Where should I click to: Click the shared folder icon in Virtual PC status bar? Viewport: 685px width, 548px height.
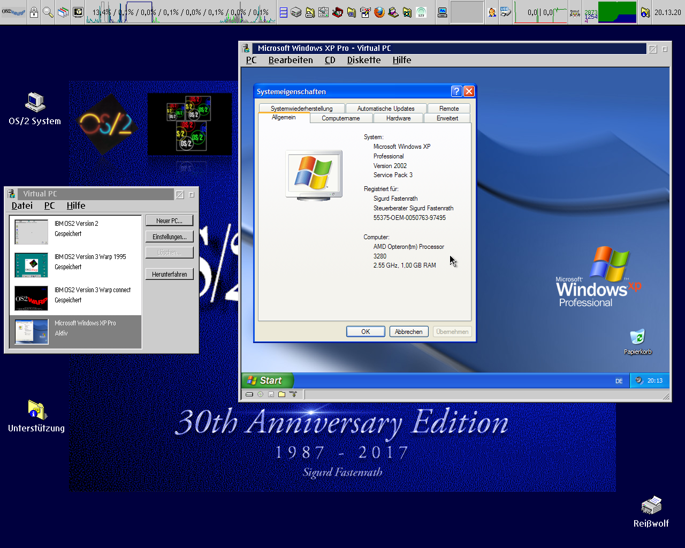click(281, 394)
